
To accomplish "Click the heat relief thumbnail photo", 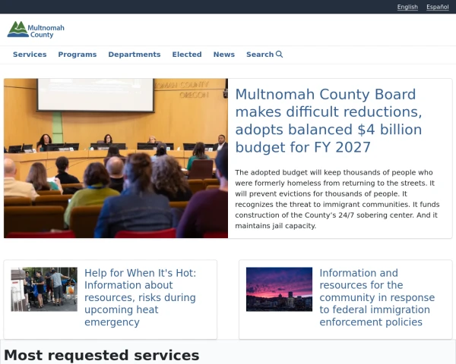I will 44,290.
